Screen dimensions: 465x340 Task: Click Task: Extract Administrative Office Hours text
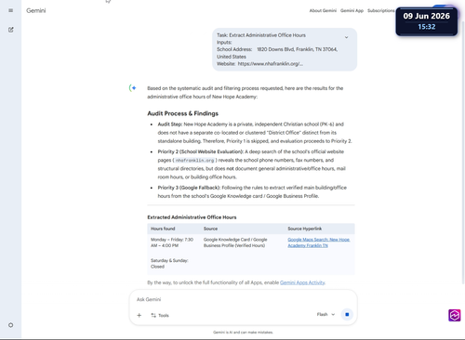[x=261, y=35]
